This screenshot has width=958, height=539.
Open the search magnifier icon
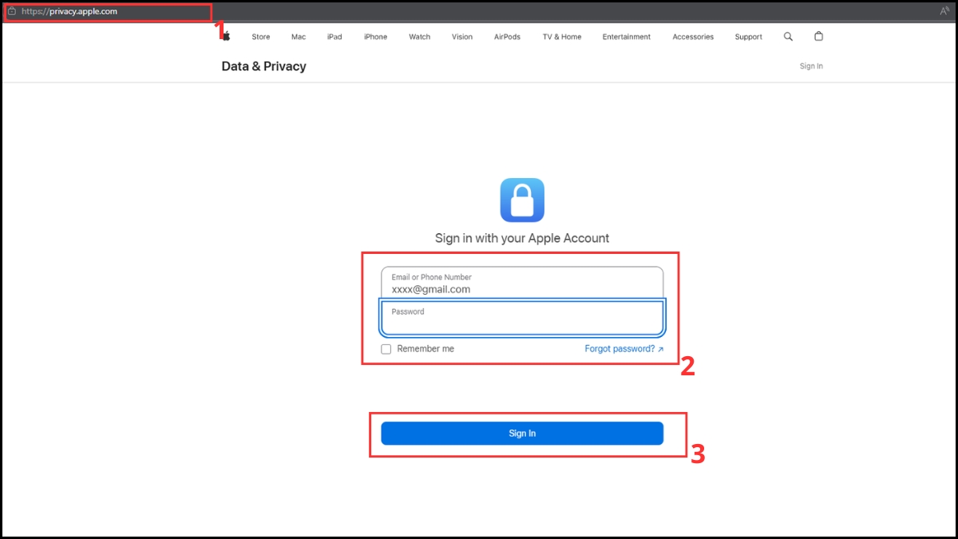pyautogui.click(x=788, y=37)
